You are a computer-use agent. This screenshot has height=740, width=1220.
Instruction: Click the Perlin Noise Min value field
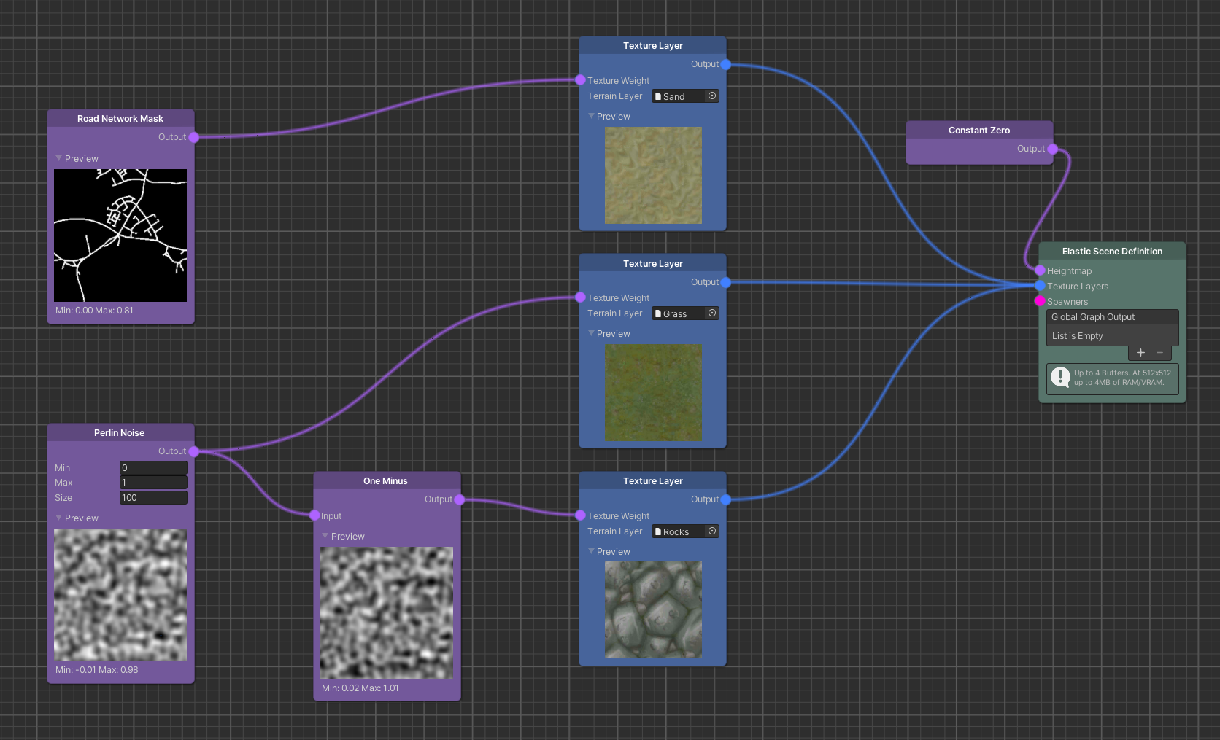coord(153,468)
